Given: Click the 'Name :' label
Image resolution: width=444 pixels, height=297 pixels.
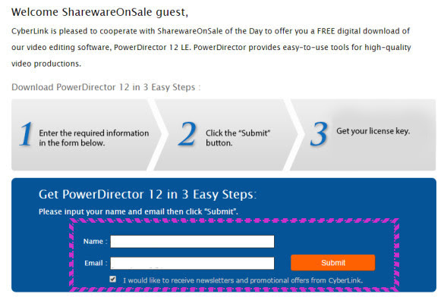Looking at the screenshot, I should coord(95,242).
